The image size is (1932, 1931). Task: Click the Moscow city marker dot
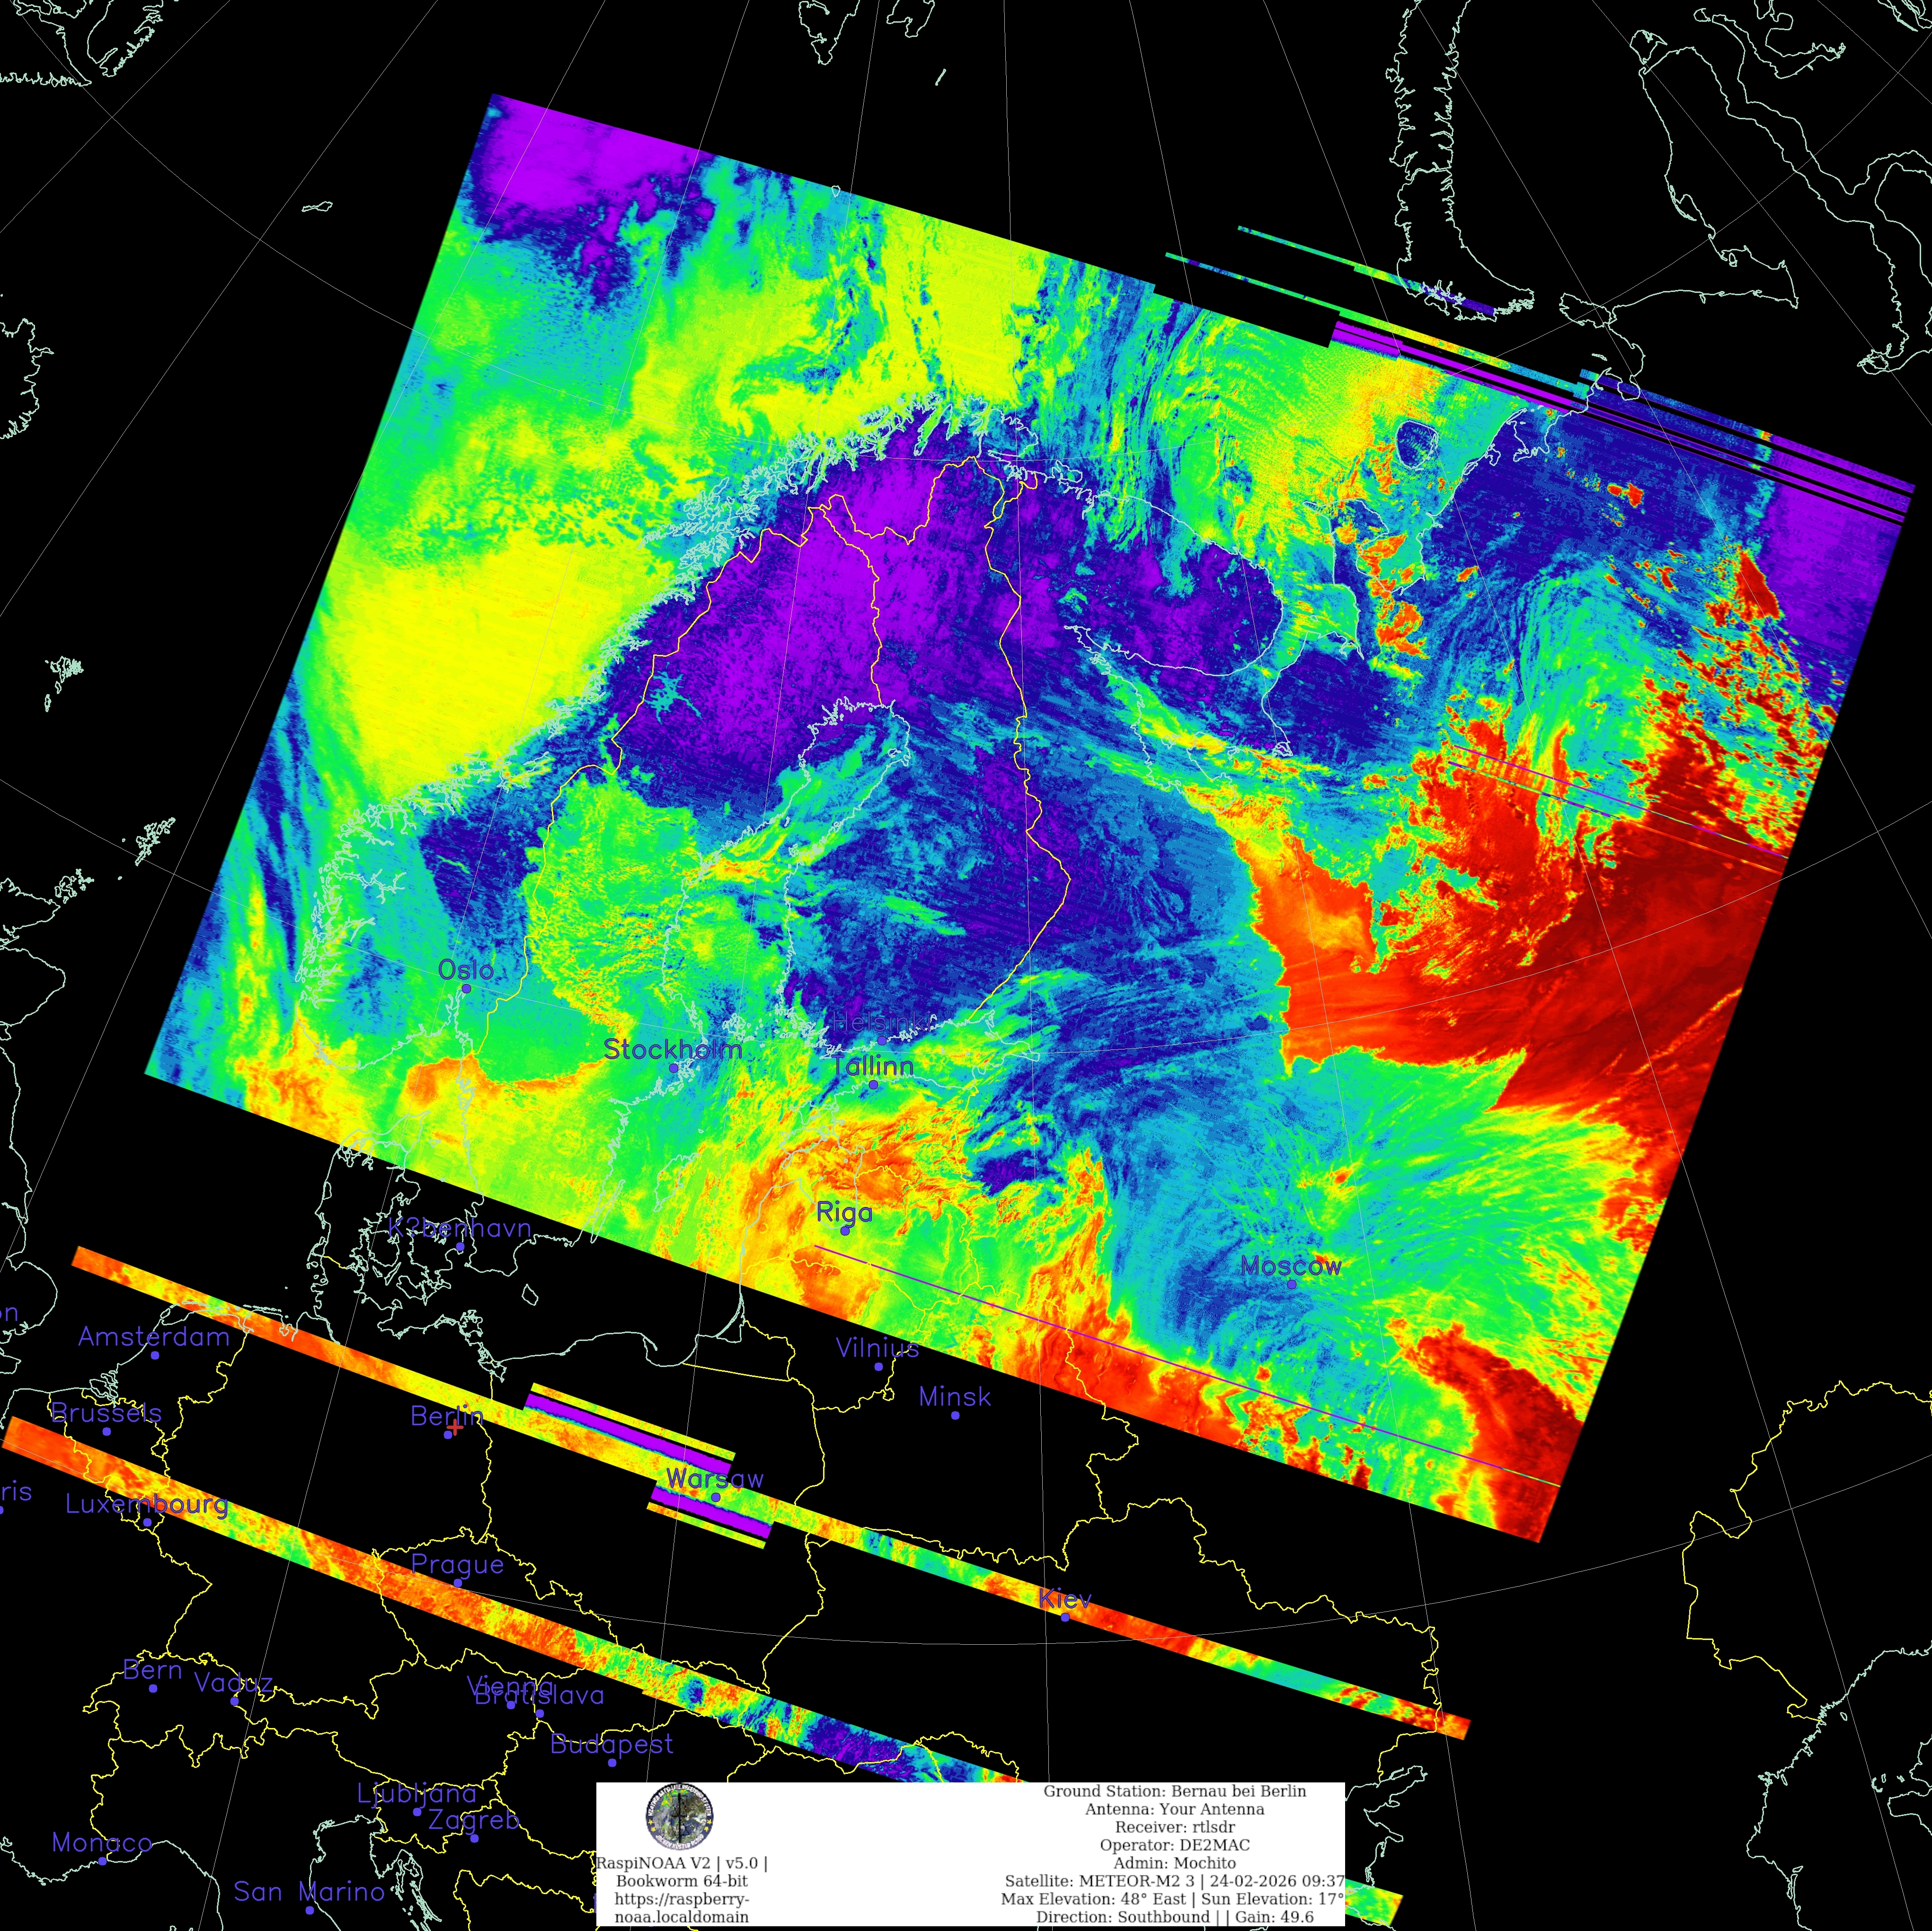point(1291,1284)
